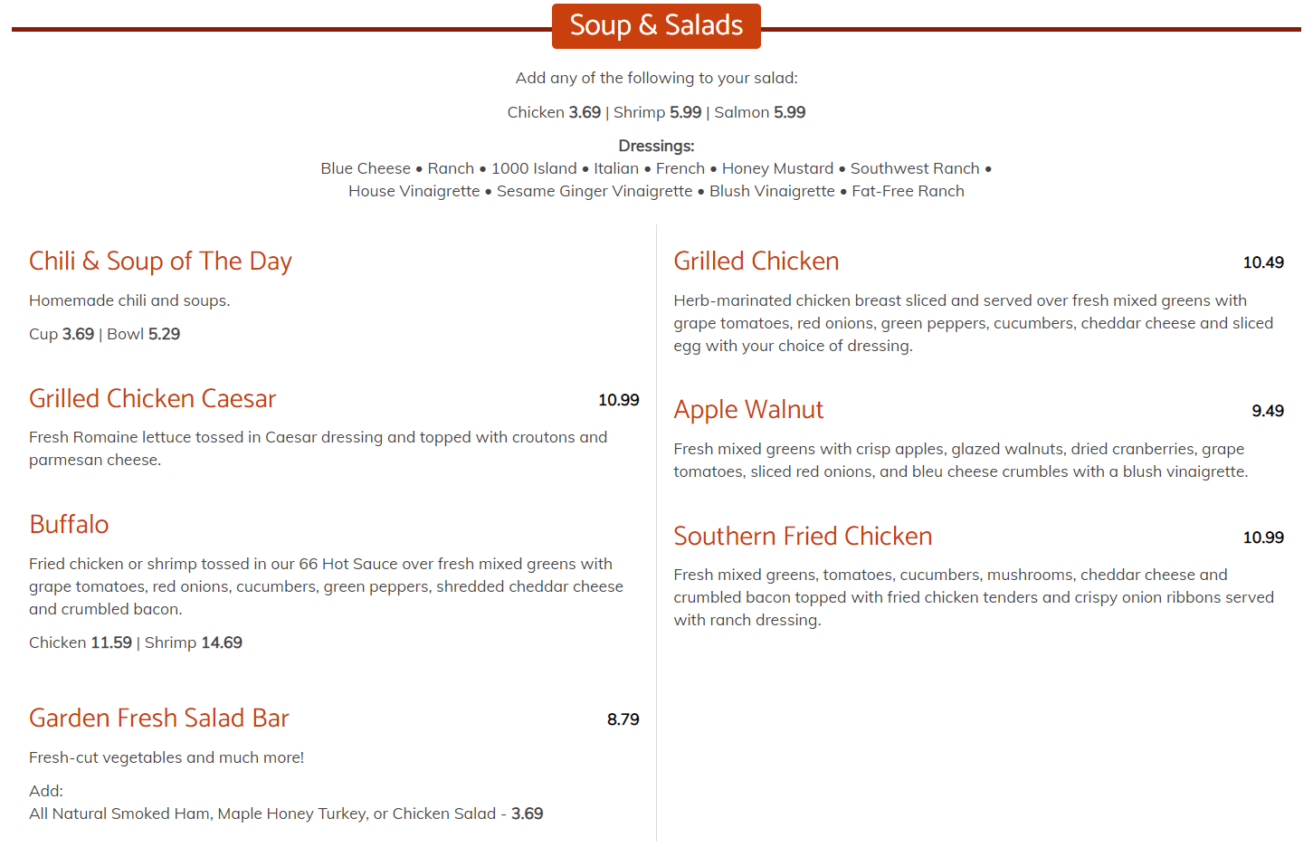Screen dimensions: 1313x847
Task: Click the Sesame Ginger Vinaigrette dressing
Action: tap(595, 192)
